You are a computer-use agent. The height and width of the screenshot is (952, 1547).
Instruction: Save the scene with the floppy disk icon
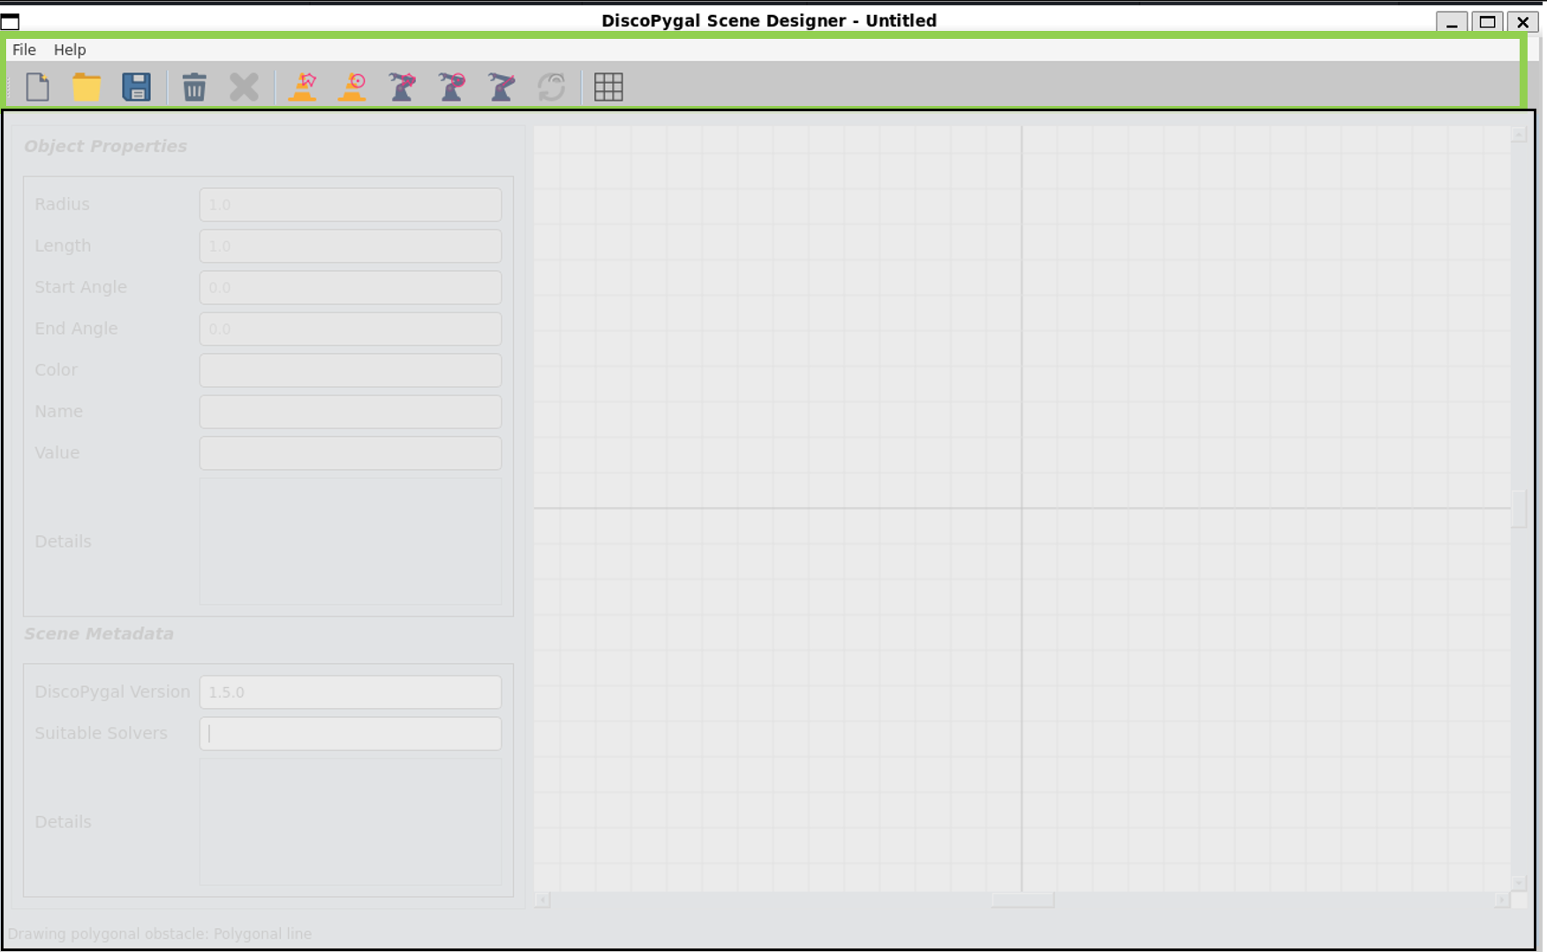pos(136,87)
